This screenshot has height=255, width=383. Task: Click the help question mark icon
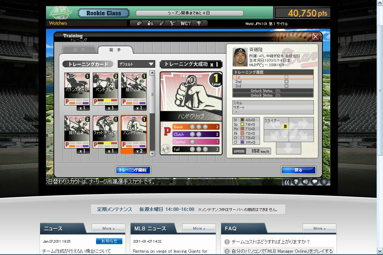click(x=296, y=182)
